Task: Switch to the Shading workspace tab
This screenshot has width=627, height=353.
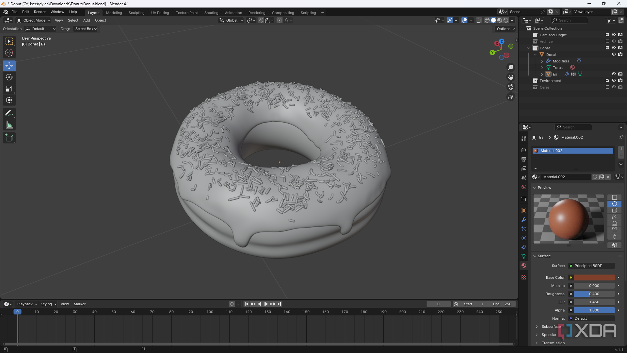Action: pos(211,13)
